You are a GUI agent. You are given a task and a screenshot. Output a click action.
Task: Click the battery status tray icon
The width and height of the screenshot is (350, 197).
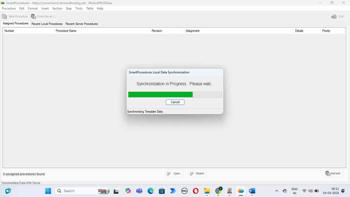point(317,191)
